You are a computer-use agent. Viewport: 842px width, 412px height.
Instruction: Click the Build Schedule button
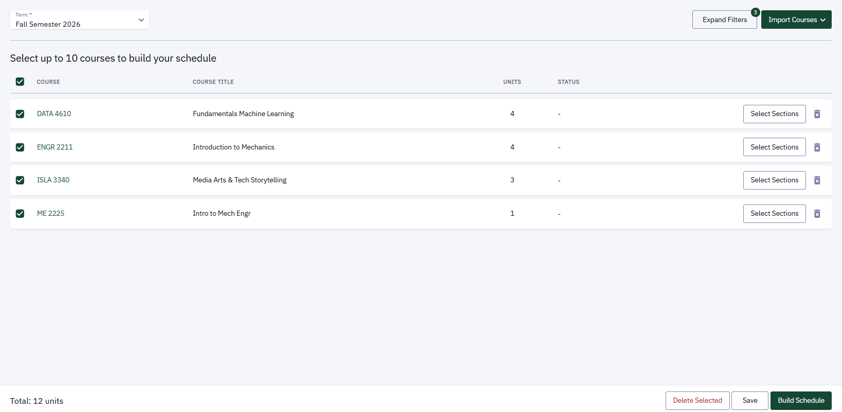[x=801, y=401]
